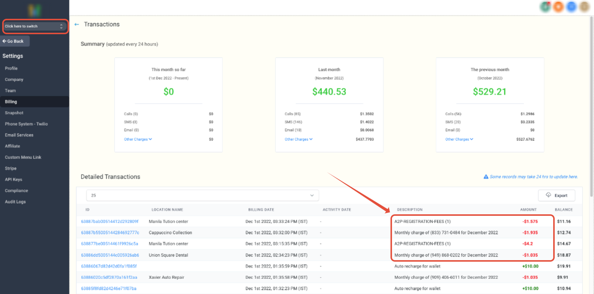Click the warning triangle icon near records notice
594x294 pixels.
(x=486, y=177)
